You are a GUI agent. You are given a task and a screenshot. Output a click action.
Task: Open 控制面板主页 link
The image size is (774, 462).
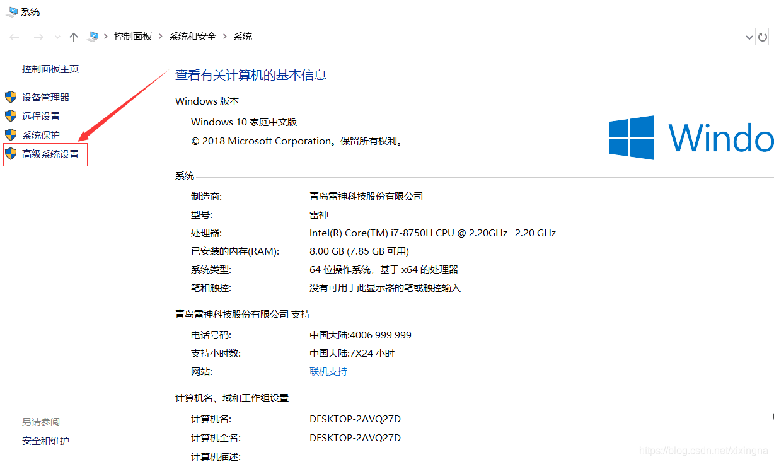[x=50, y=69]
